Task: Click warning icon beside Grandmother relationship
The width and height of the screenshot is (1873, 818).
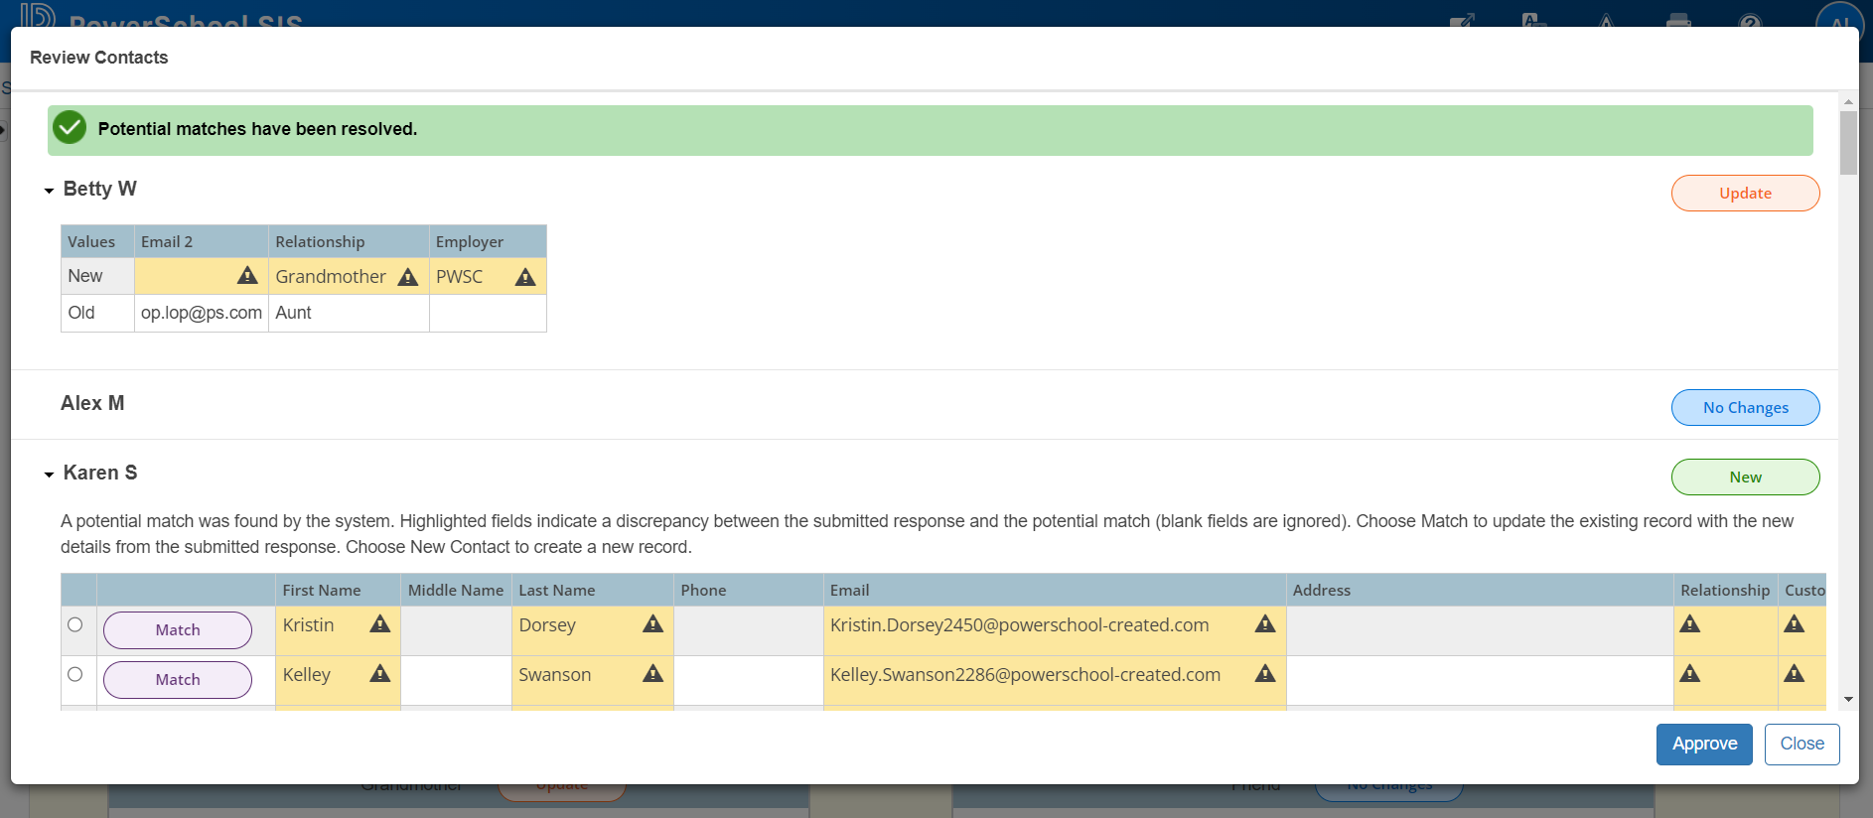Action: (x=408, y=277)
